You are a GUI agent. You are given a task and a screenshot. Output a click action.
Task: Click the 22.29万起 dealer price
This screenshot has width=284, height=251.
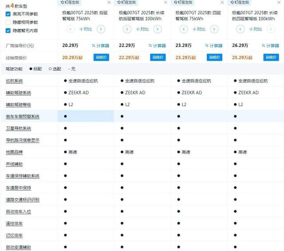coord(129,58)
